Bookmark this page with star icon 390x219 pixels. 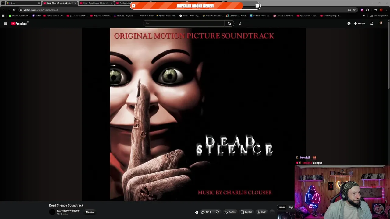tap(354, 10)
